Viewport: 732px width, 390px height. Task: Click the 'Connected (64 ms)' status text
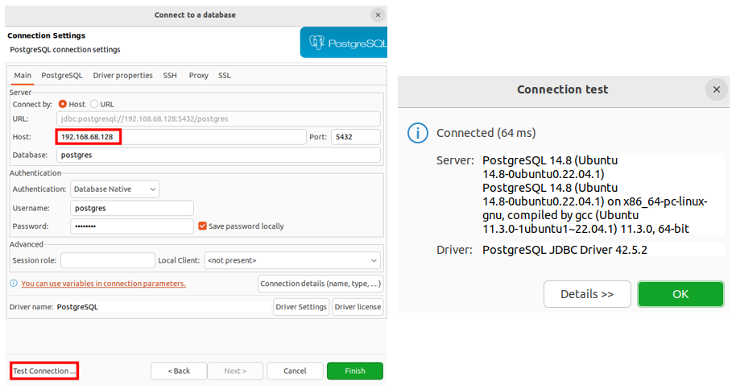[486, 133]
